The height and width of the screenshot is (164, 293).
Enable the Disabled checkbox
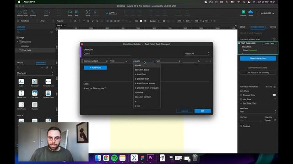(241, 126)
